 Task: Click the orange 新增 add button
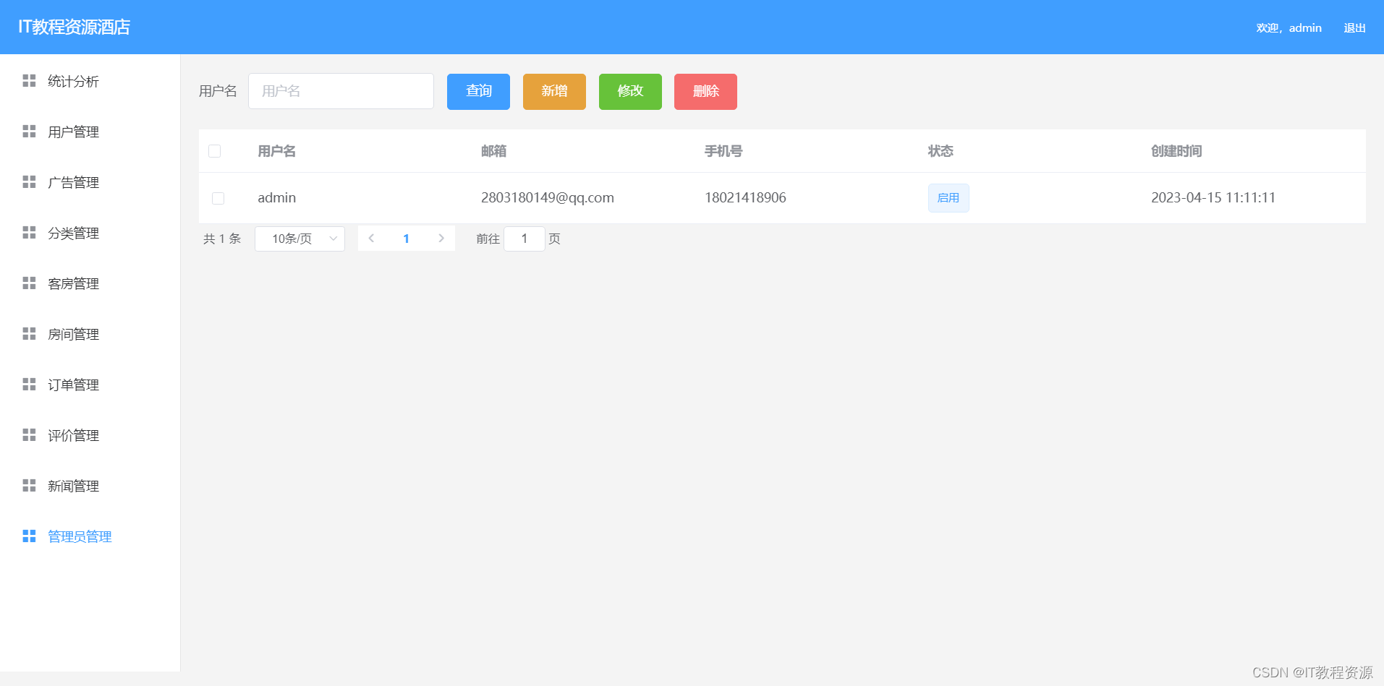[554, 91]
